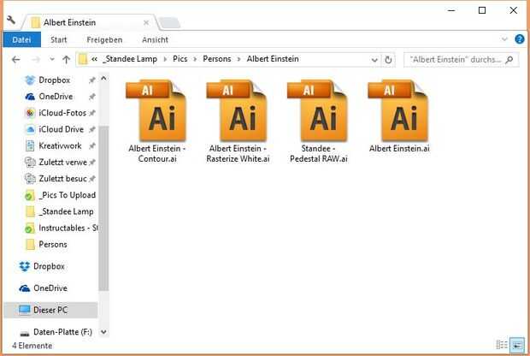Open a new tab with blank tab button
Screen dimensions: 530x356
point(169,22)
